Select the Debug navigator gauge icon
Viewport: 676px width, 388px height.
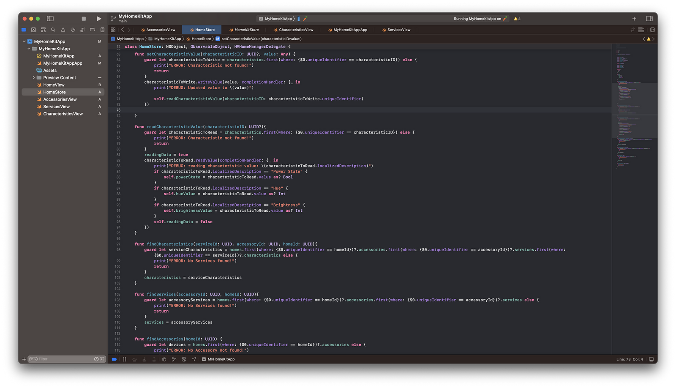point(82,30)
